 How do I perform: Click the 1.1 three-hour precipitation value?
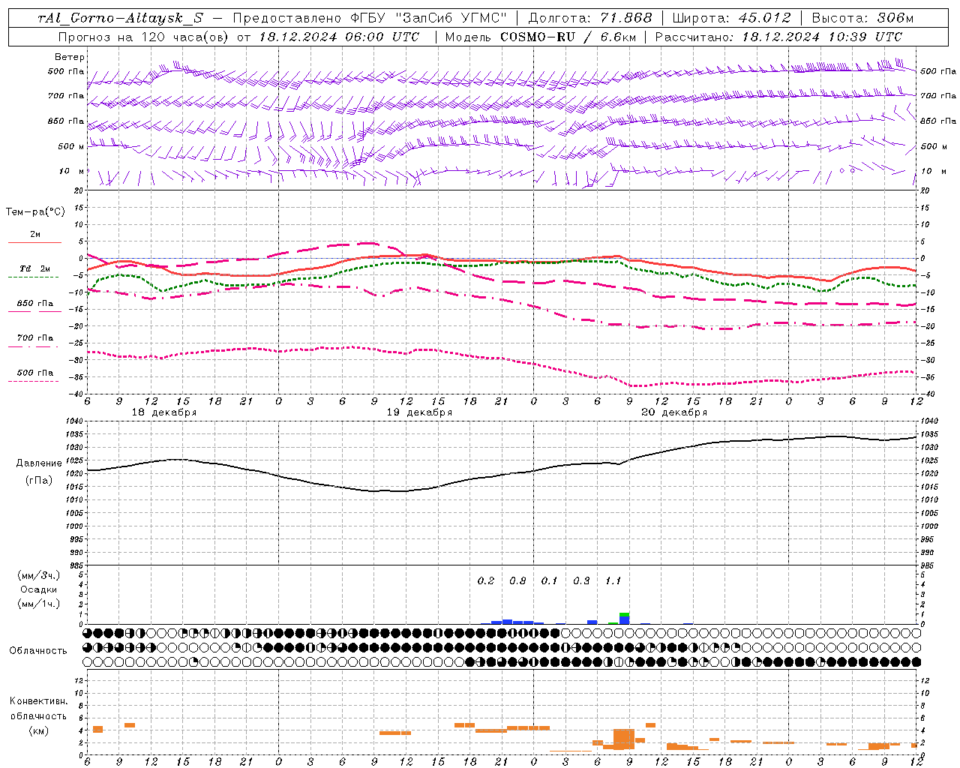point(613,580)
